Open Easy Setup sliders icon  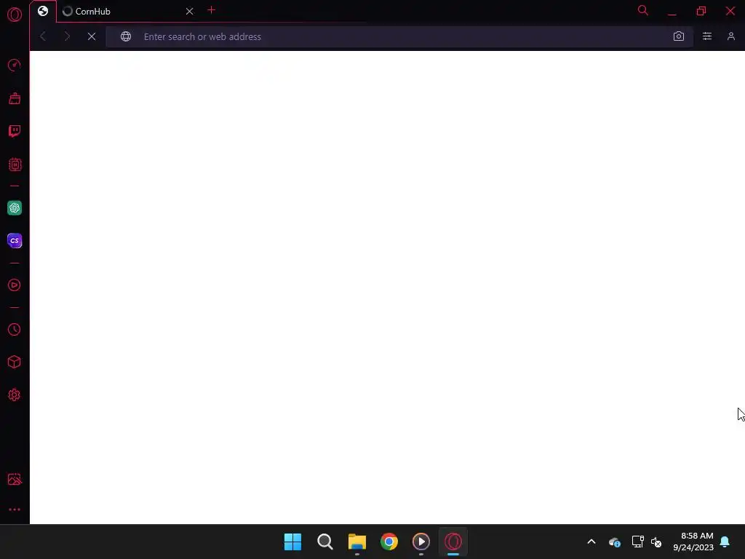pyautogui.click(x=707, y=36)
